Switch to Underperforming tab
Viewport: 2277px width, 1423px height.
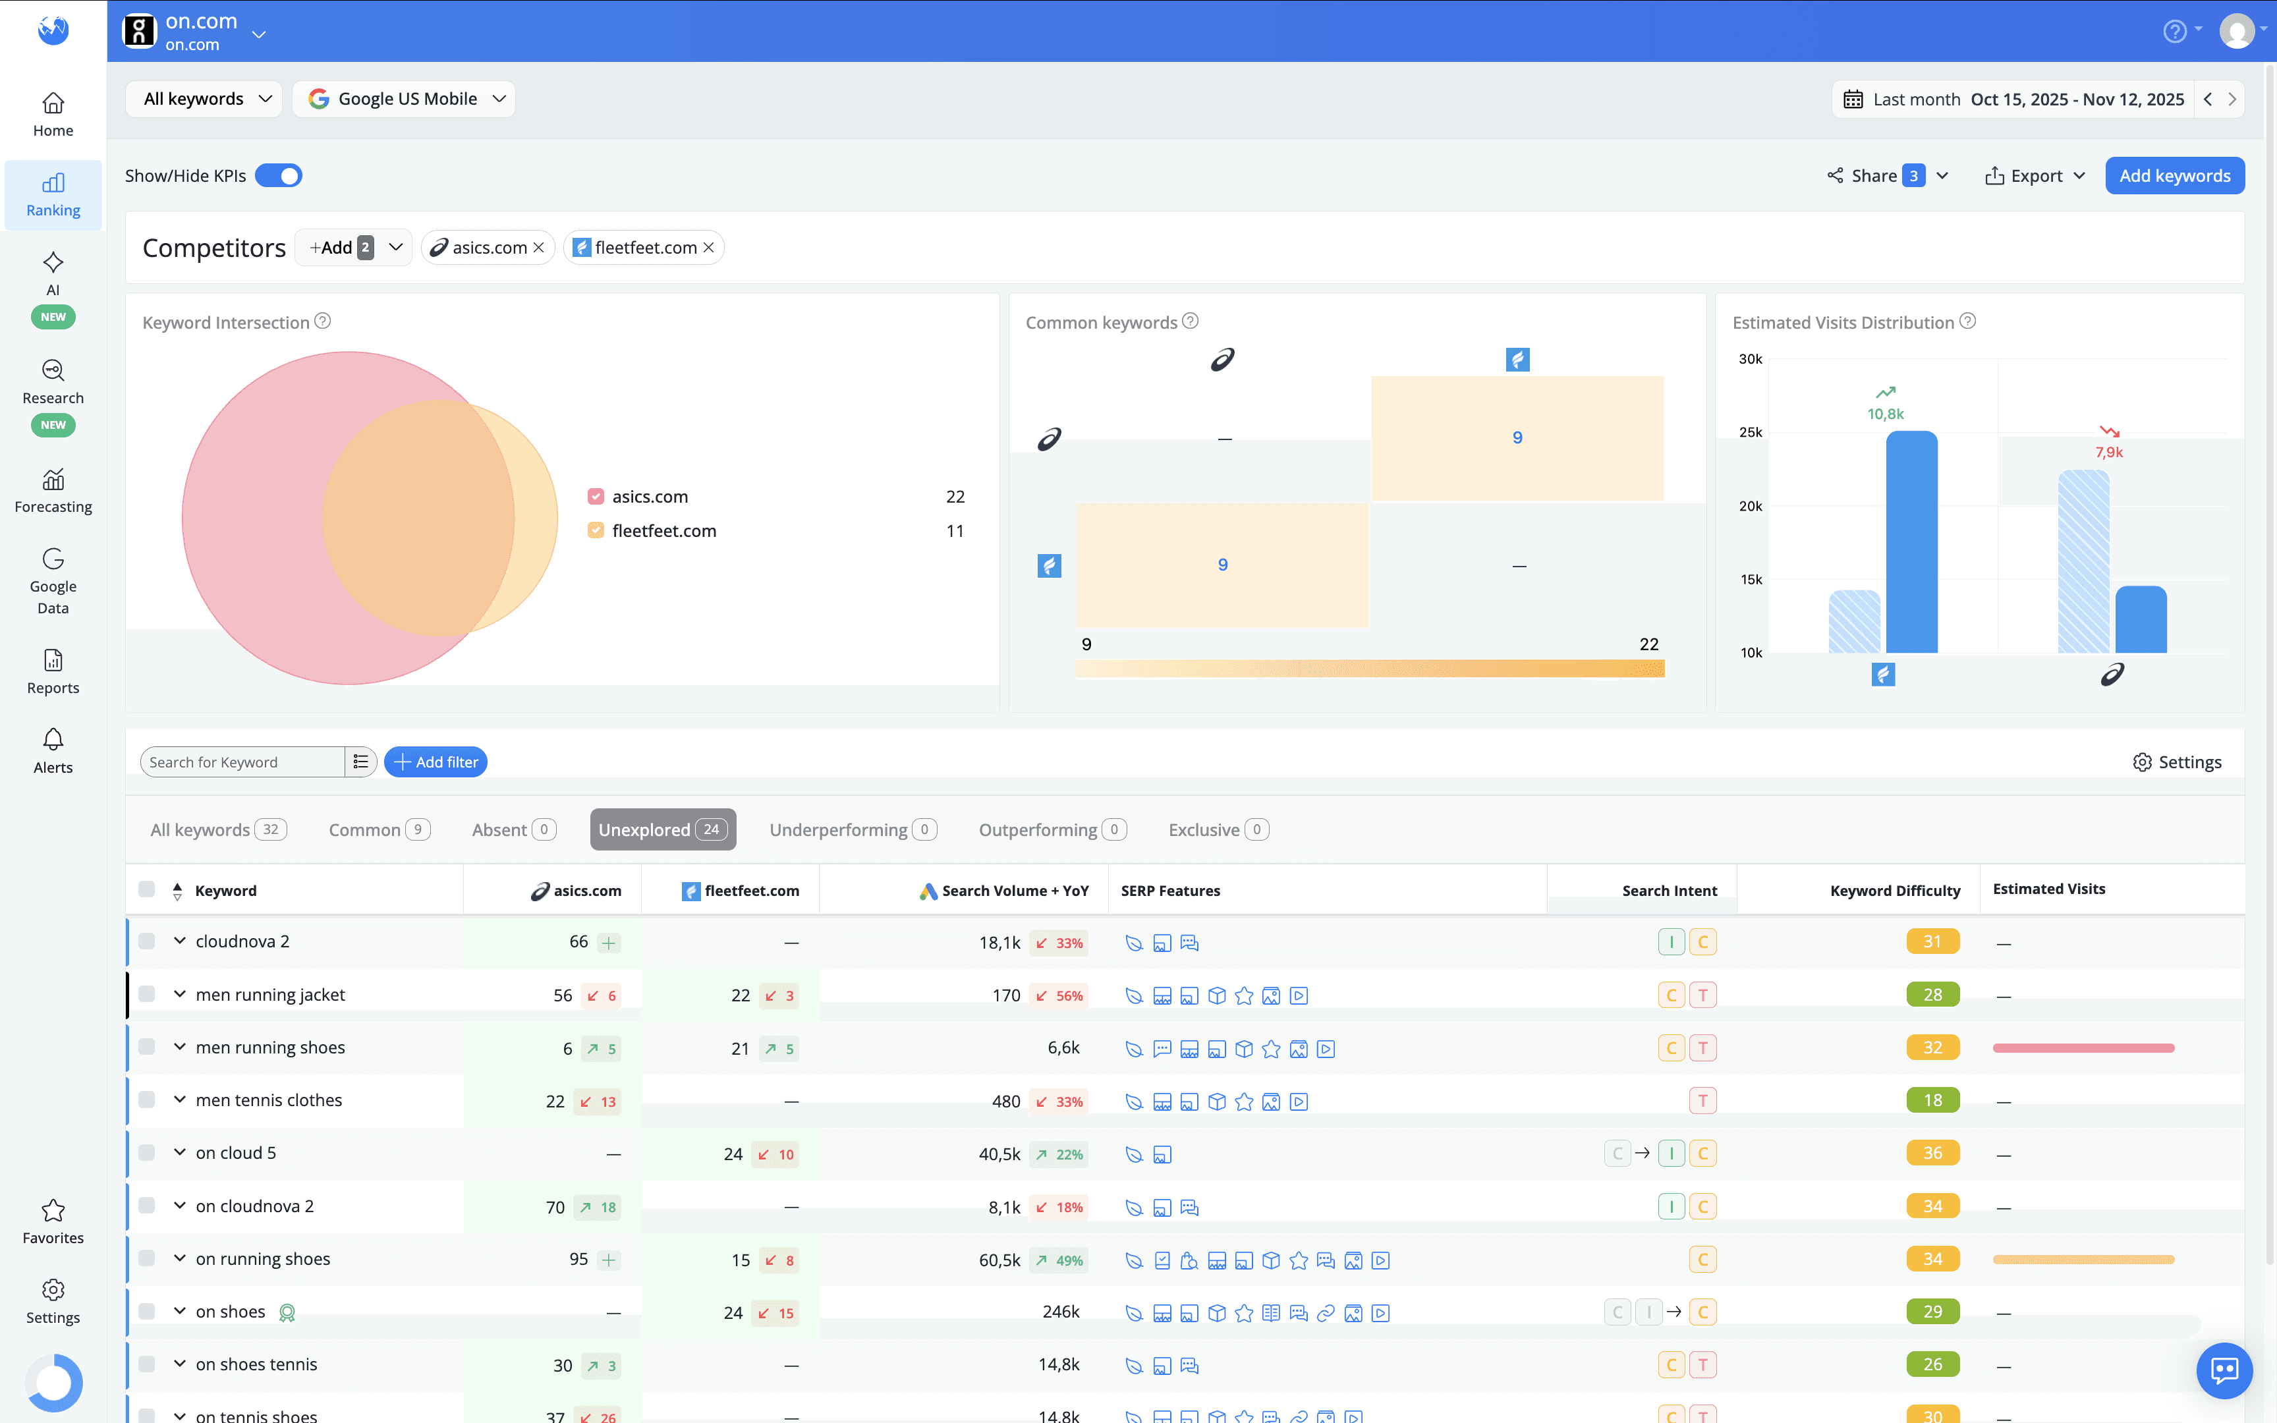tap(853, 829)
